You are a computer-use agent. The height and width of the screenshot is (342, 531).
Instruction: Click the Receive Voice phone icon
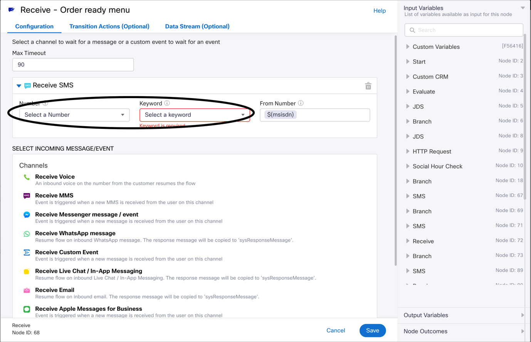[x=27, y=177]
